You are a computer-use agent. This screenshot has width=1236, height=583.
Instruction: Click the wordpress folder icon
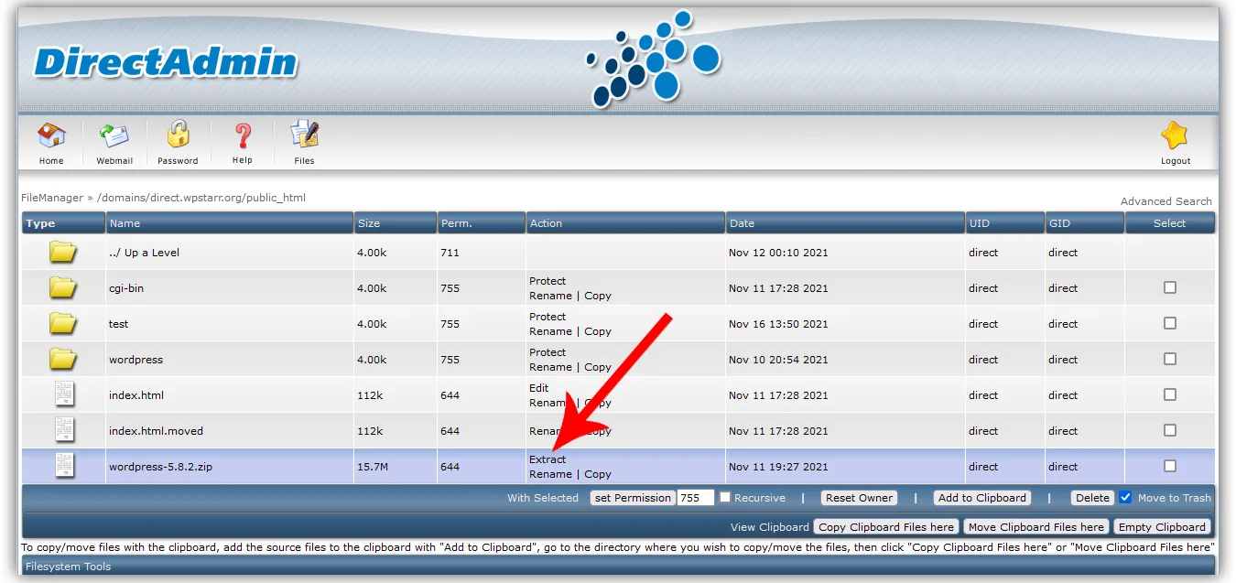pos(62,359)
